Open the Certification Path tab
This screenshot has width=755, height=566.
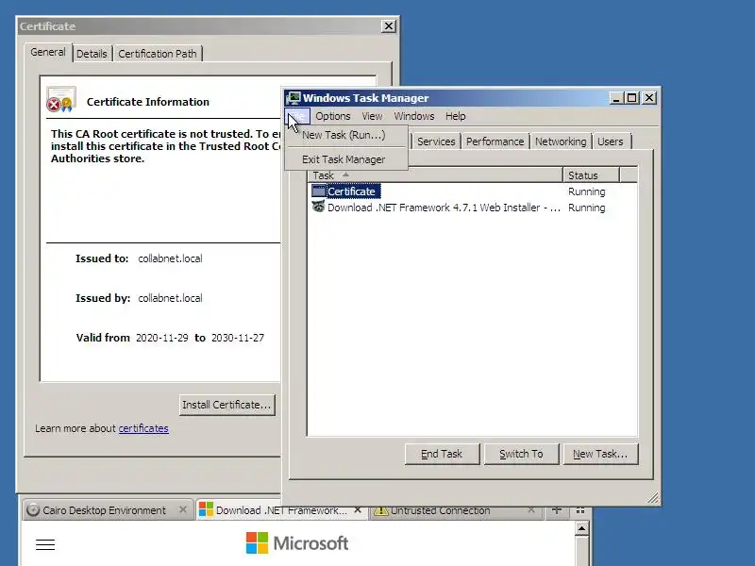click(x=158, y=54)
